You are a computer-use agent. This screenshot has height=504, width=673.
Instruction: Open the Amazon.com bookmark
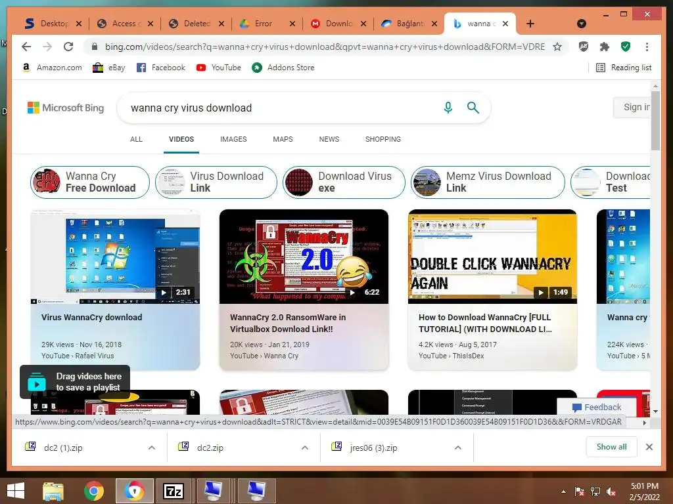[x=52, y=68]
